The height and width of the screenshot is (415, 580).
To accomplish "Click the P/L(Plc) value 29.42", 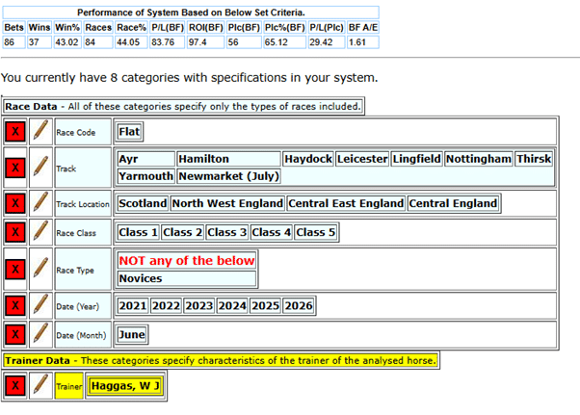I will click(327, 42).
